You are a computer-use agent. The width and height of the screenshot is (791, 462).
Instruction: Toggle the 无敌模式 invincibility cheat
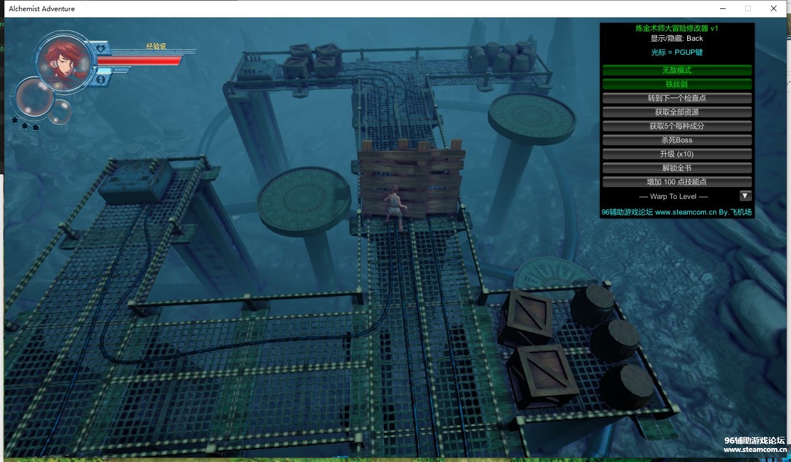click(676, 70)
